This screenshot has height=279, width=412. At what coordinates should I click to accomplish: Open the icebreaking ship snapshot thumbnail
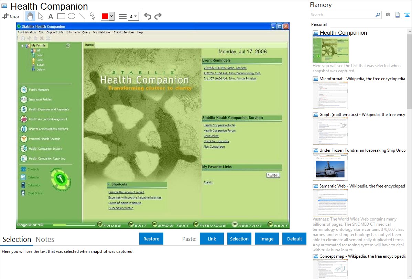coord(330,167)
